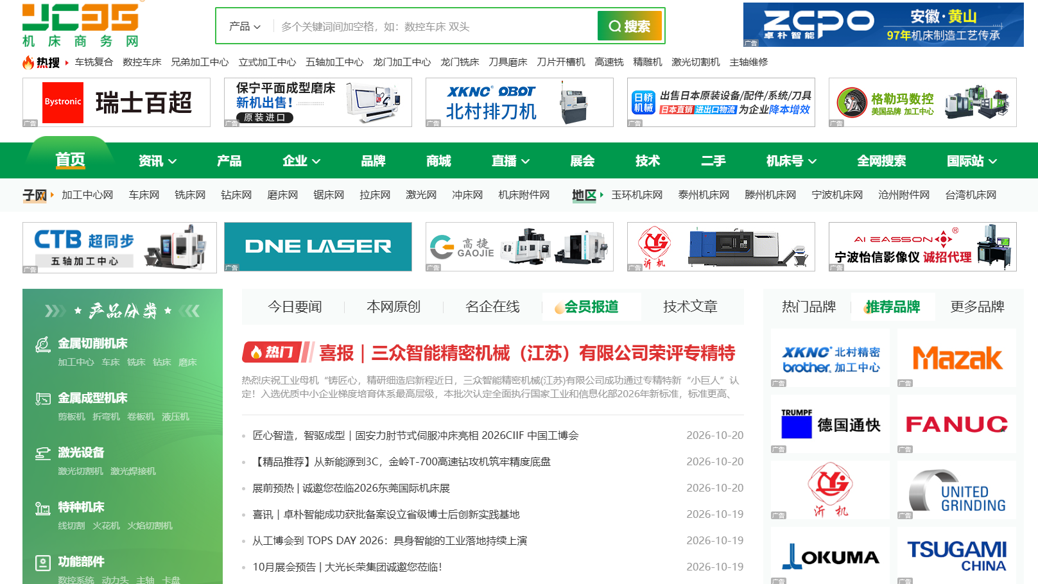Switch to the 今日要闻 news tab
The width and height of the screenshot is (1038, 584).
(x=295, y=307)
